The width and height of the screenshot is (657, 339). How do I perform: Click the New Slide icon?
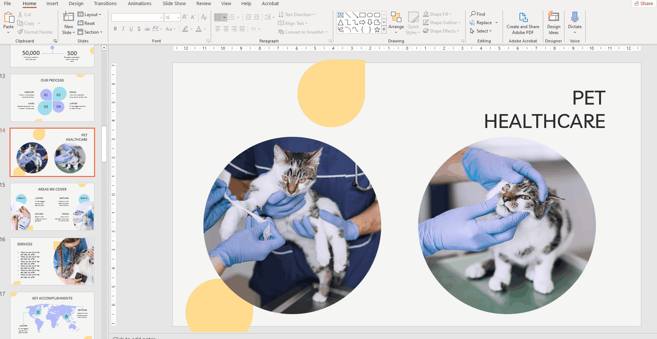pos(68,17)
